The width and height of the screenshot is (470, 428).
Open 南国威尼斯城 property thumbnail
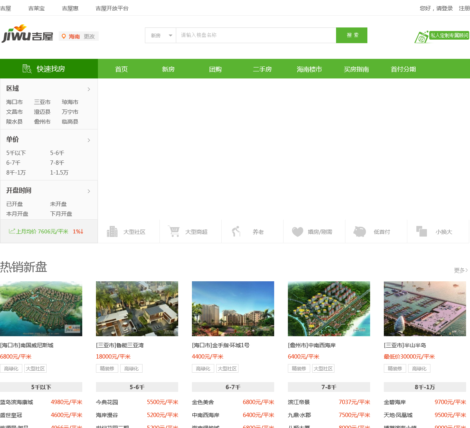click(41, 309)
